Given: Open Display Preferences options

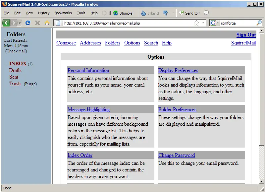Looking at the screenshot, I should point(178,70).
